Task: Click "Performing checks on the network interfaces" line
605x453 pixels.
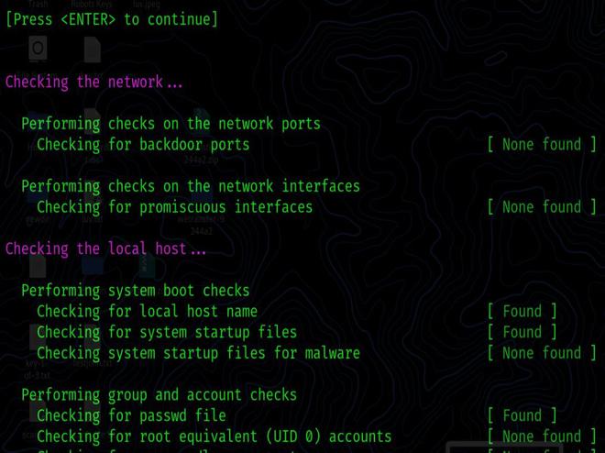Action: (191, 186)
